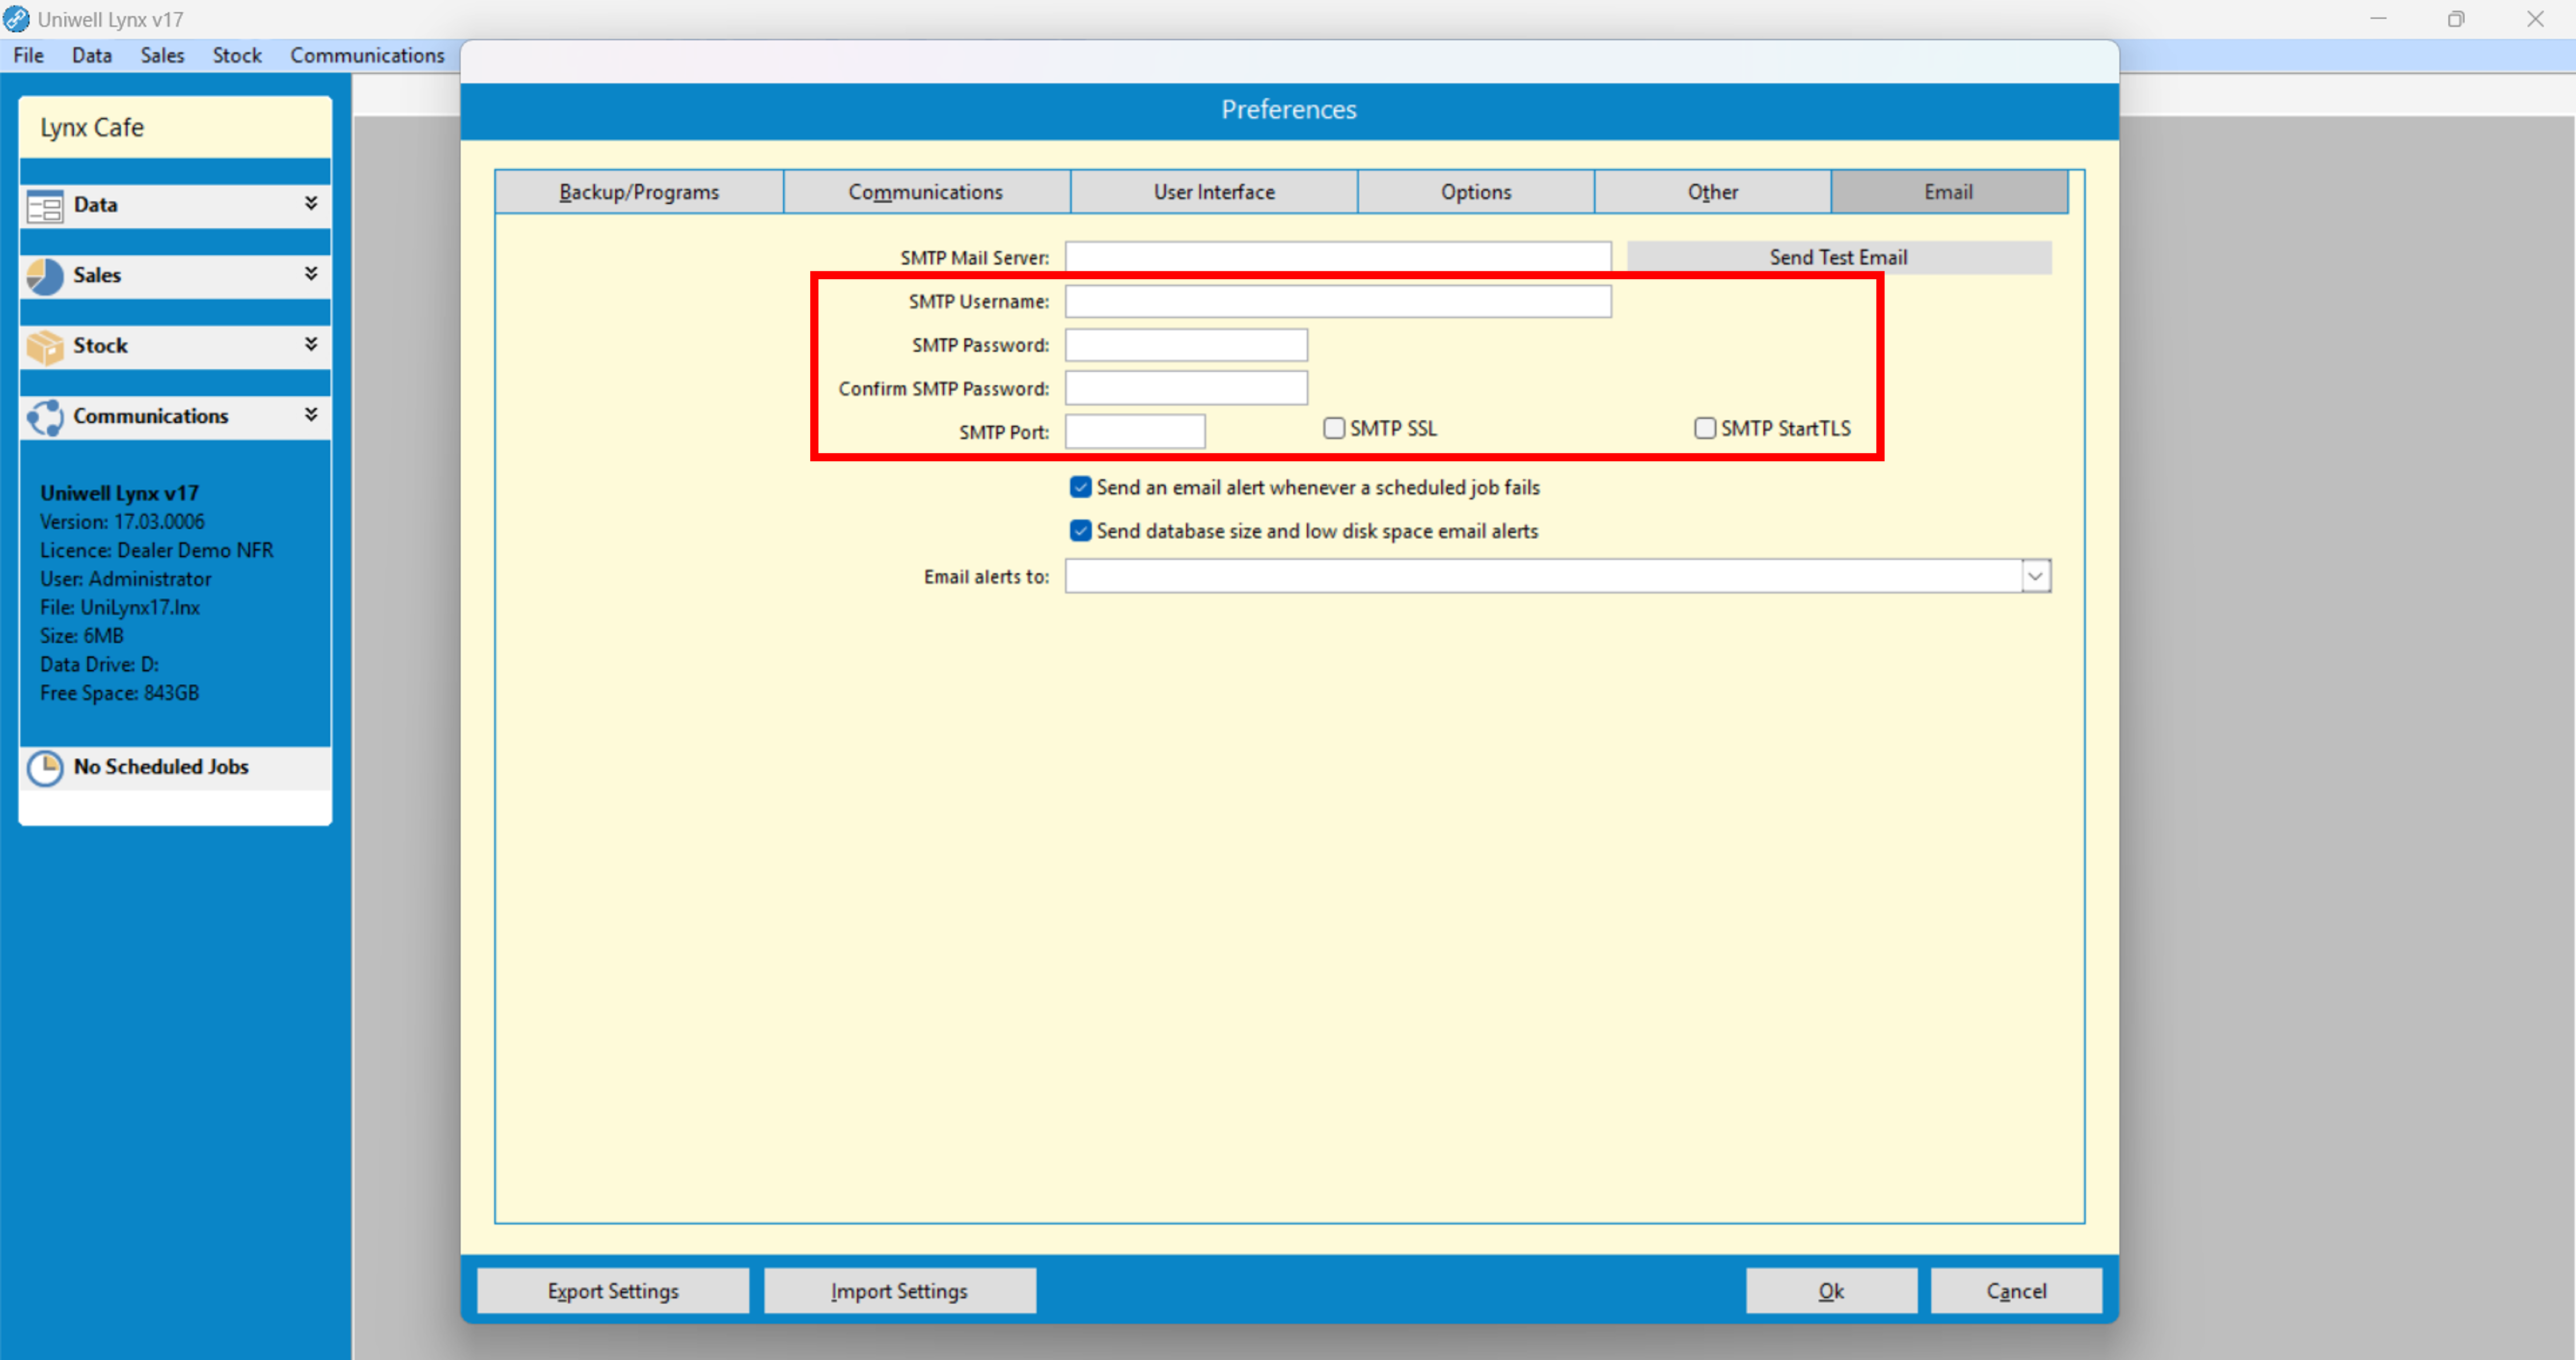Enable the SMTP StartTLS checkbox
This screenshot has width=2576, height=1360.
[x=1705, y=428]
